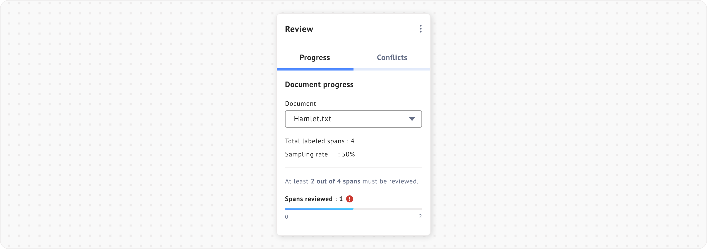Click the red warning icon beside Spans reviewed

point(349,199)
